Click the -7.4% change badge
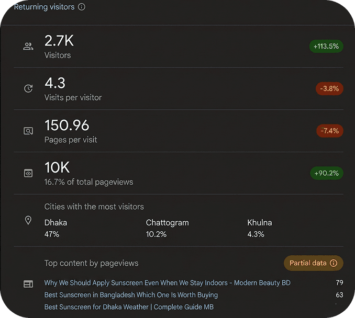 (330, 131)
